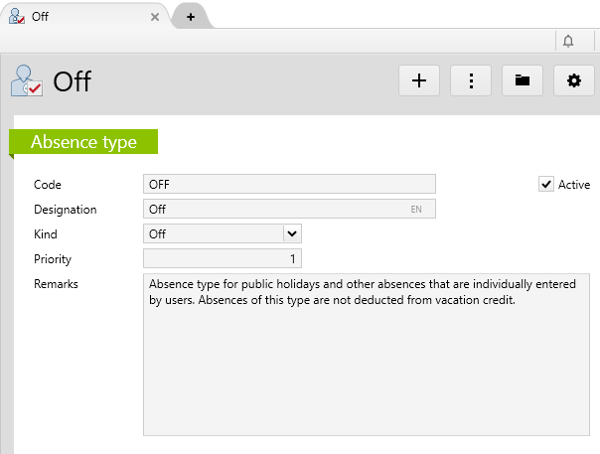Image resolution: width=600 pixels, height=454 pixels.
Task: Open a new tab with the plus icon
Action: coord(191,17)
